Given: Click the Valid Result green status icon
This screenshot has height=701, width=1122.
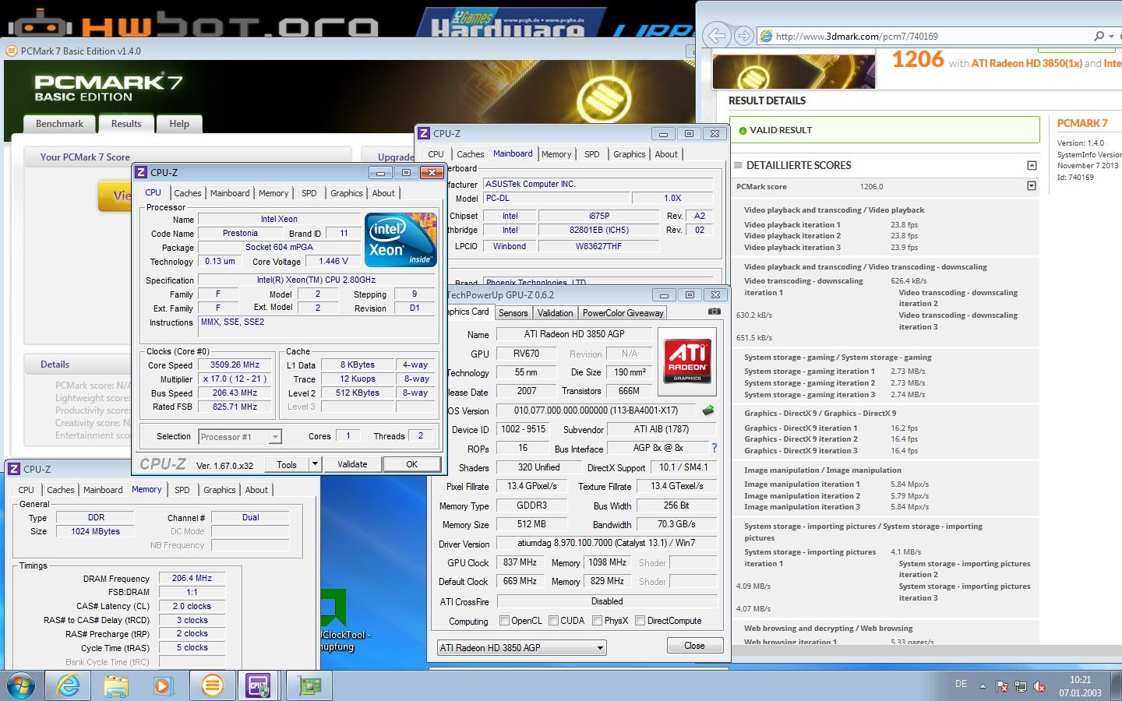Looking at the screenshot, I should pos(743,130).
